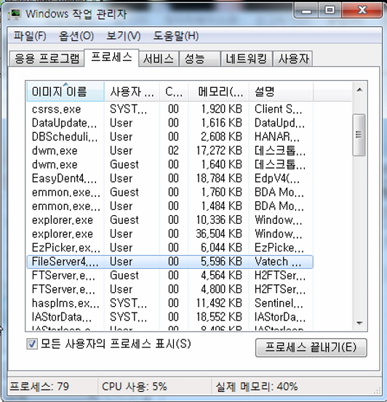Open the 파일(F) menu
Screen dimensions: 387x402
(30, 36)
